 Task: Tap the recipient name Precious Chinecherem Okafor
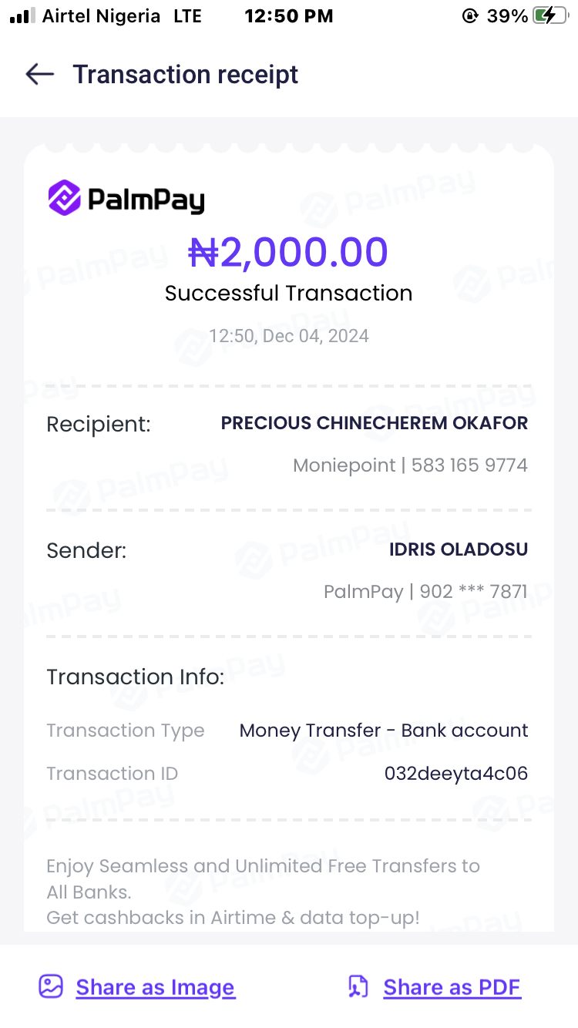coord(375,423)
